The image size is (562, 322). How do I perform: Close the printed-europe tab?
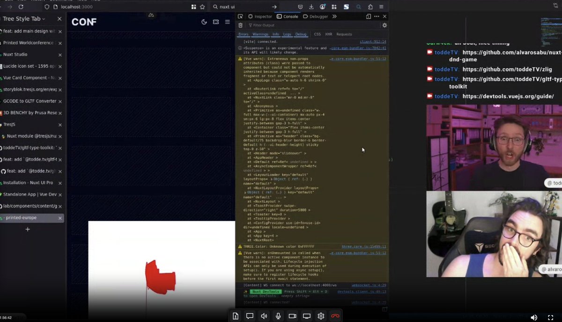tap(60, 218)
